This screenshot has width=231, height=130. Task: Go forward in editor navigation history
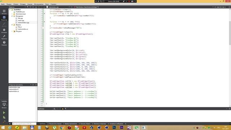click(x=42, y=7)
